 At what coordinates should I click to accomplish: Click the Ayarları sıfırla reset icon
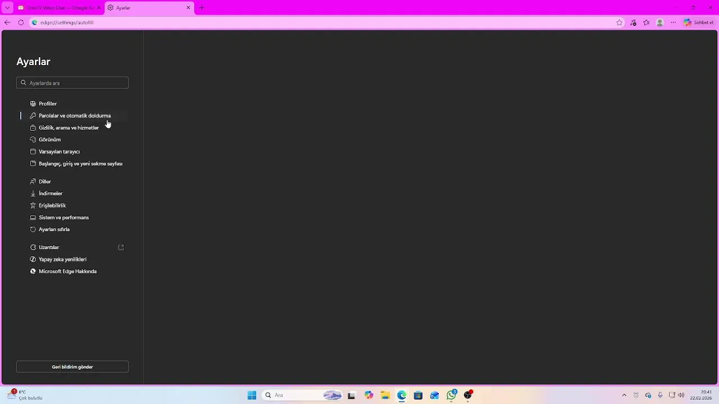click(x=33, y=229)
